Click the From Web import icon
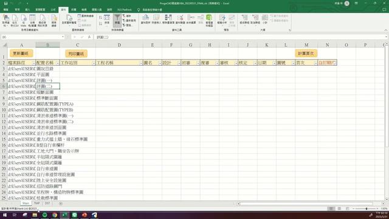 tap(23, 21)
